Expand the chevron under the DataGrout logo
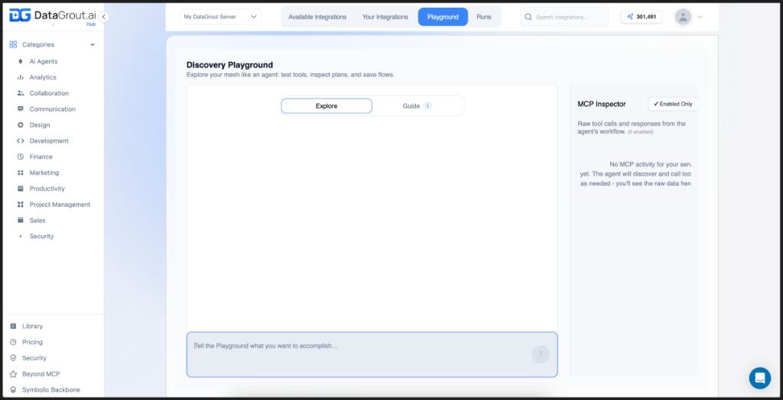The height and width of the screenshot is (400, 783). pyautogui.click(x=53, y=25)
